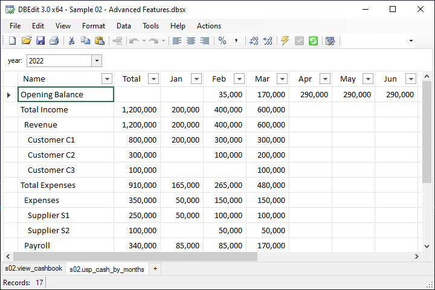Click the Customer C2 total 300,000 cell
The image size is (435, 290).
coord(137,155)
